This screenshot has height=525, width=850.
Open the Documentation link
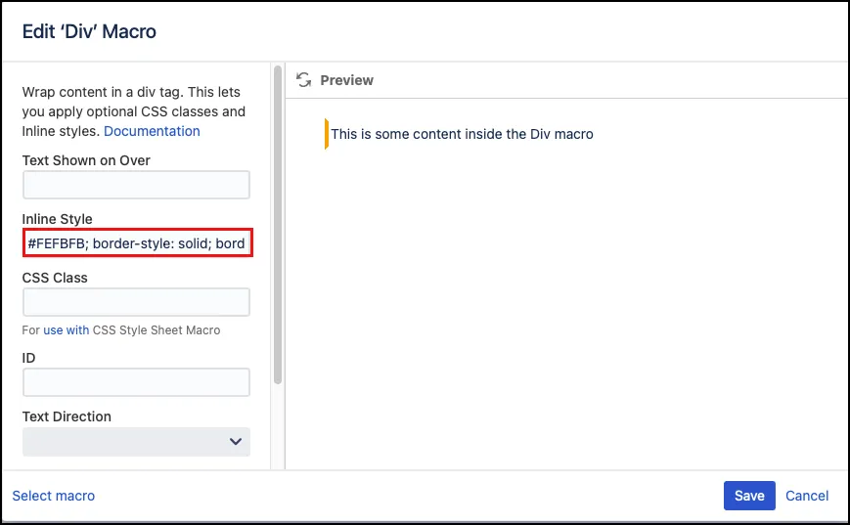(152, 131)
